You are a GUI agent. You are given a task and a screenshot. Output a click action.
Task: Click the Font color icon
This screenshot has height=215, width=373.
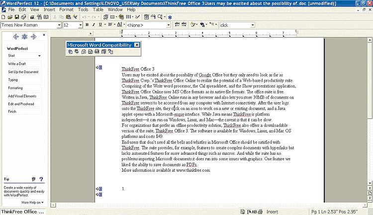pos(120,24)
